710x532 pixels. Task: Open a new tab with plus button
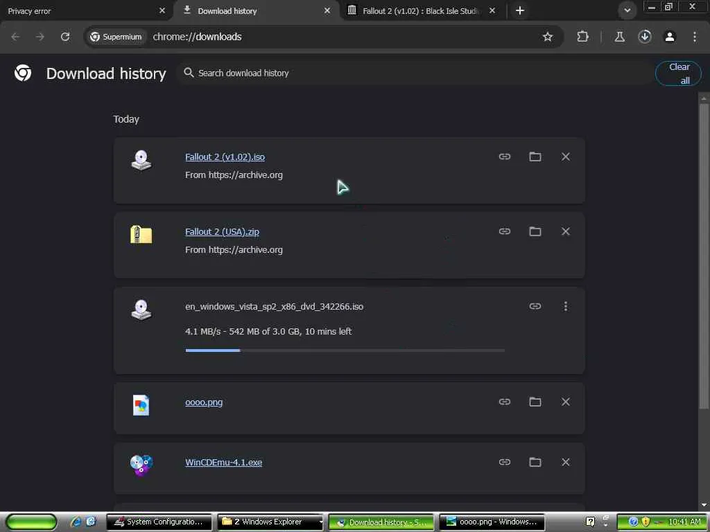tap(520, 10)
